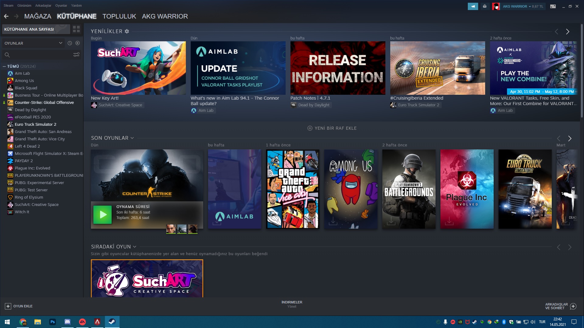Viewport: 584px width, 328px height.
Task: Show next items in Yenilikler shelf
Action: click(568, 32)
